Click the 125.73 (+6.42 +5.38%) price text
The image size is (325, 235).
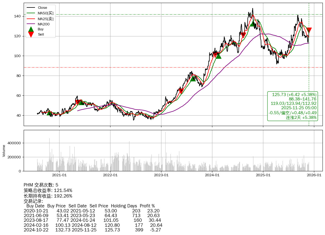(294, 95)
